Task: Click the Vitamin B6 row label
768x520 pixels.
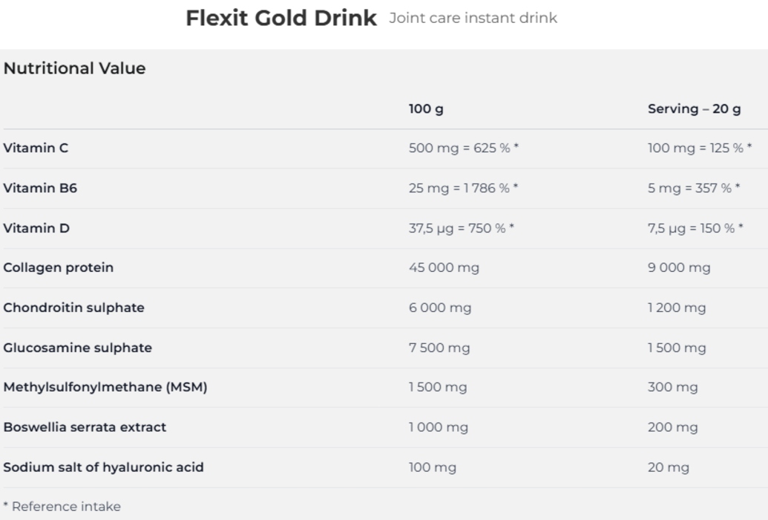Action: point(40,188)
